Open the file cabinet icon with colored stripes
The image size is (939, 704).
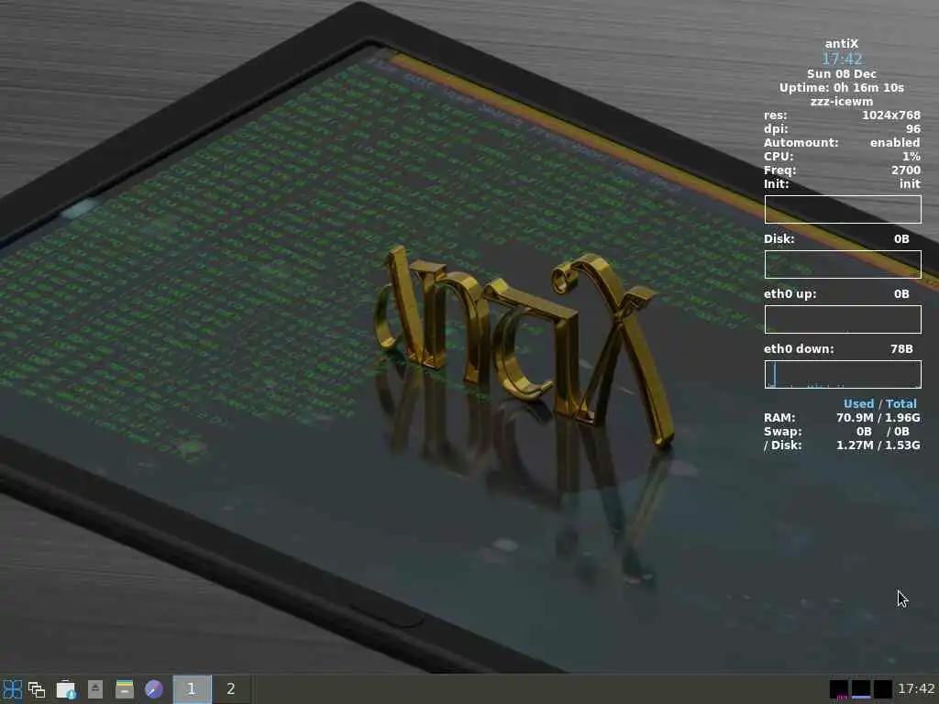125,689
